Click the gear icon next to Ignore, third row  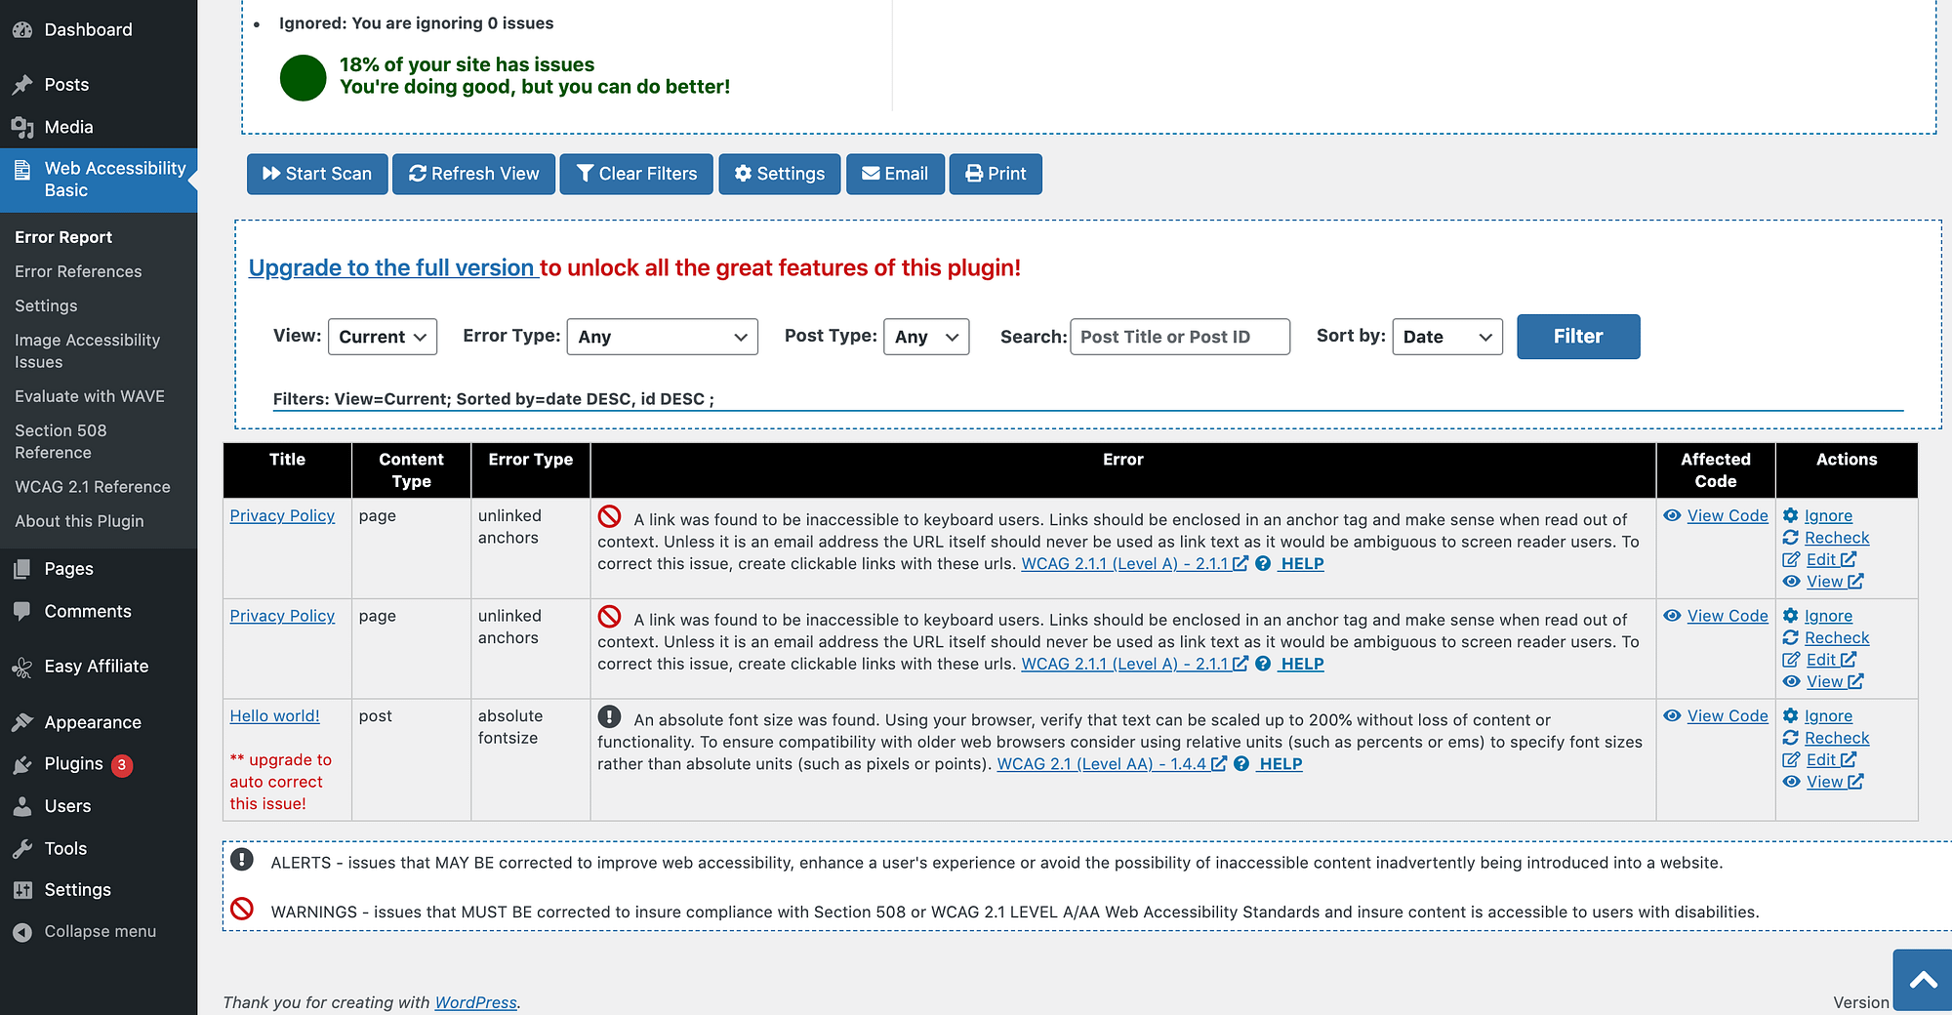[1792, 715]
